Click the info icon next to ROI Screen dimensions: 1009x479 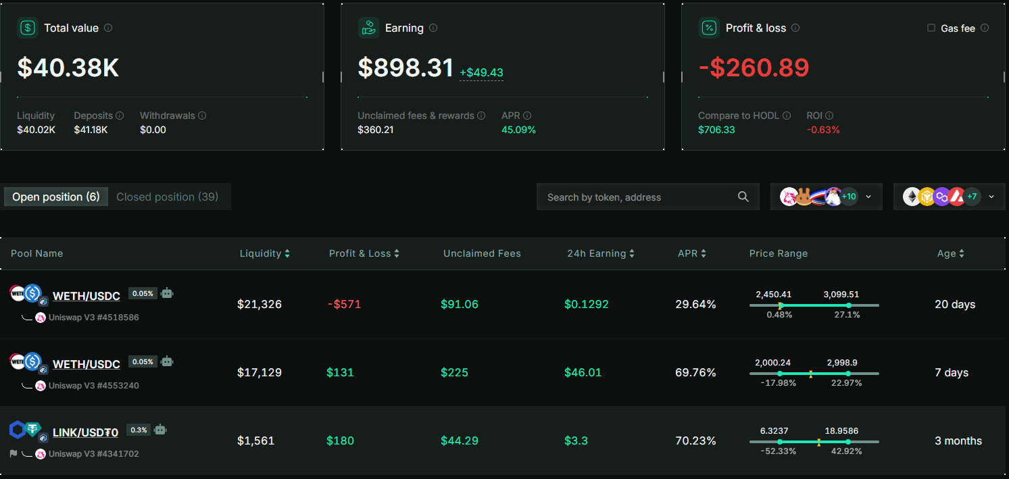[829, 116]
